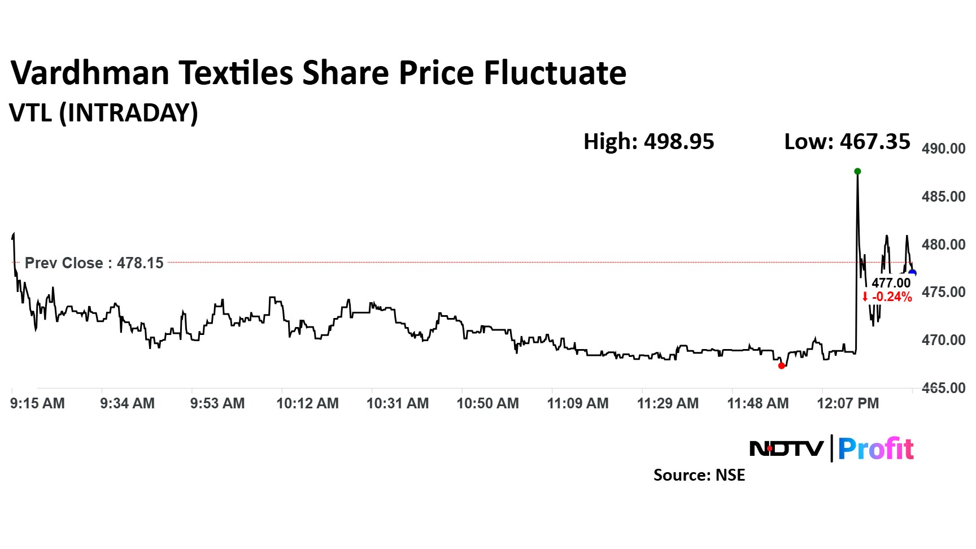
Task: Click the red down arrow icon
Action: [x=865, y=297]
